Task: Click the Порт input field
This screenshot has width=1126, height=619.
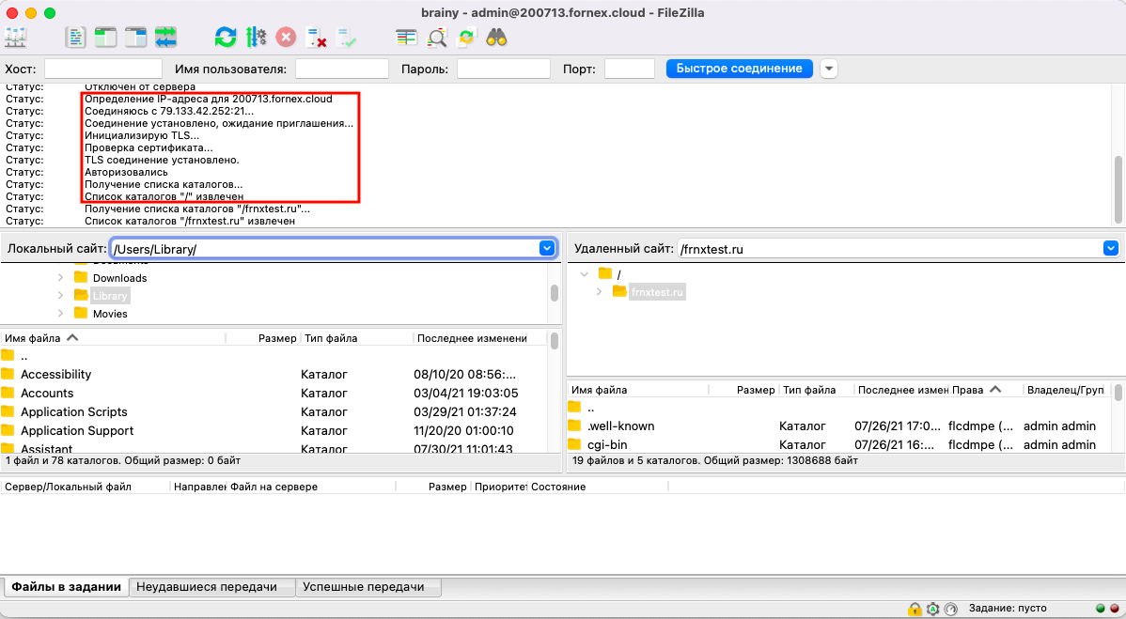Action: click(x=630, y=69)
